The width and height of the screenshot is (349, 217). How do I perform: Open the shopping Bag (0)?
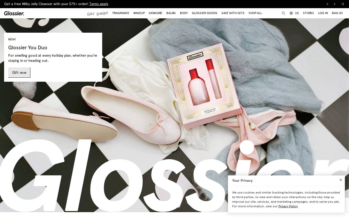pyautogui.click(x=337, y=13)
